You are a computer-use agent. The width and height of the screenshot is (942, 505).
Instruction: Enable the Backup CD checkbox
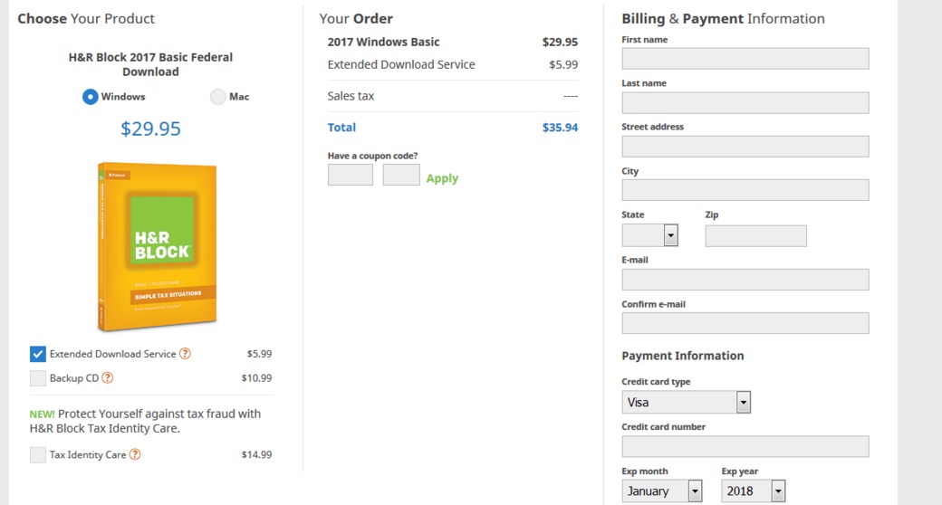coord(38,378)
